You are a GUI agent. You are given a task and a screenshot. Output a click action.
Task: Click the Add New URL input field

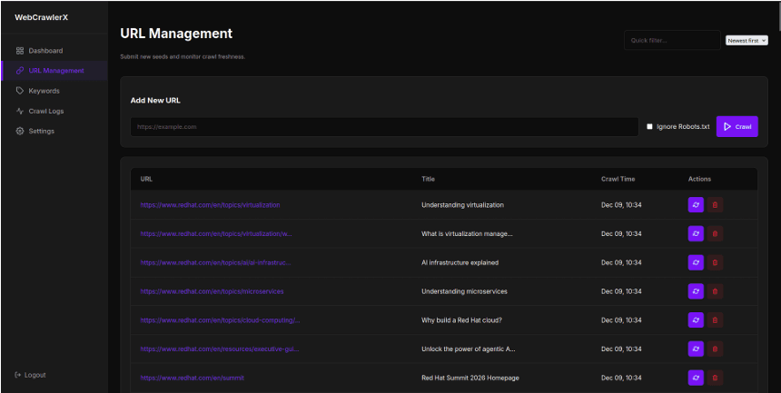[383, 127]
